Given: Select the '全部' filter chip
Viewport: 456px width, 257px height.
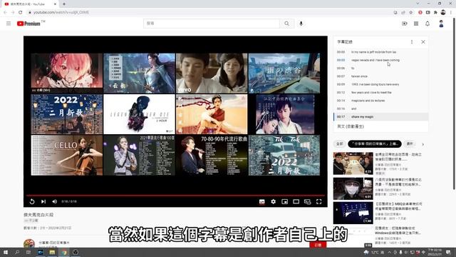Looking at the screenshot, I should click(339, 144).
